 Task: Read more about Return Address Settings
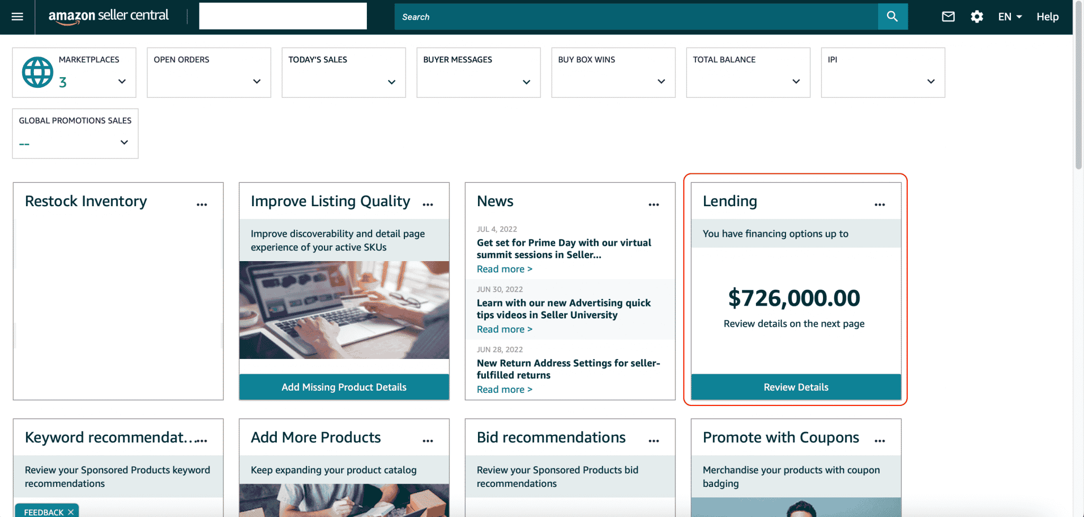504,390
